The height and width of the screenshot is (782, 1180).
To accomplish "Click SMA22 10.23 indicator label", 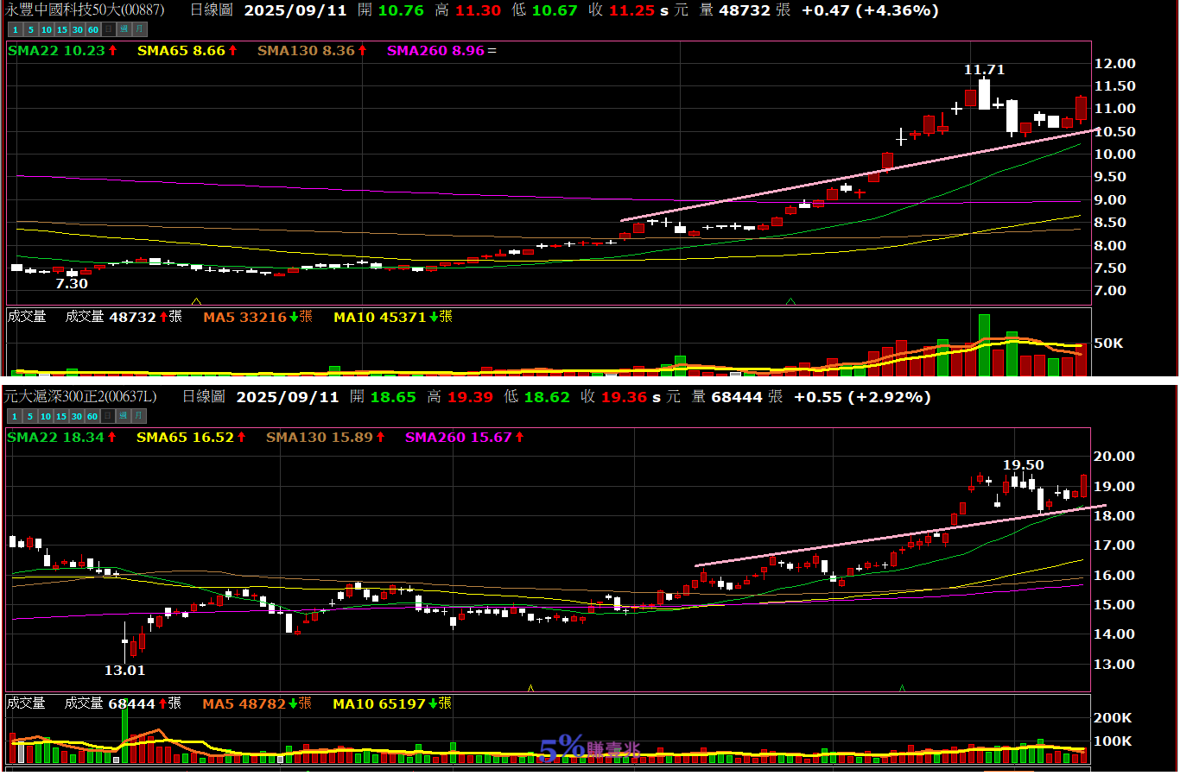I will pyautogui.click(x=57, y=51).
